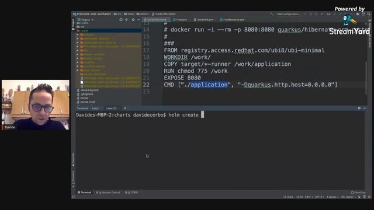This screenshot has height=210, width=374.
Task: Open terminal panel settings gear
Action: [x=359, y=108]
